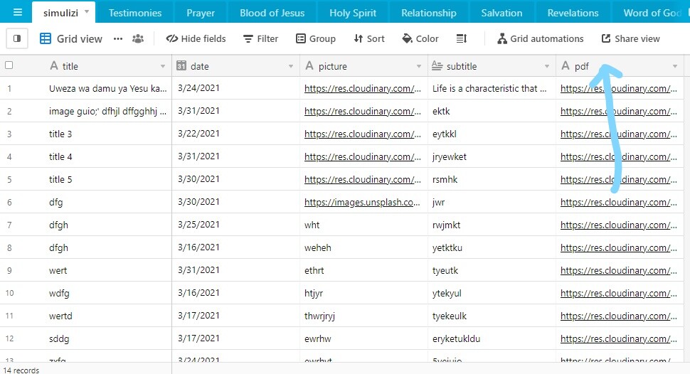This screenshot has height=374, width=690.
Task: Group records using the Group button
Action: point(315,38)
